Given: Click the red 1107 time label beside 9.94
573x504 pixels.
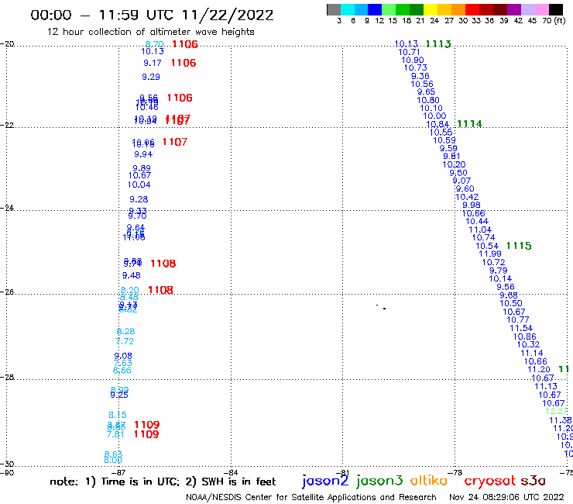Looking at the screenshot, I should coord(175,142).
